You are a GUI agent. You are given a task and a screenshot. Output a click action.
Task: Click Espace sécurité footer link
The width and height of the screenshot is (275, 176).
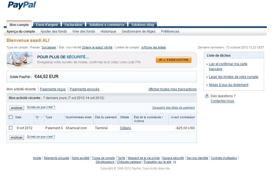point(173,158)
